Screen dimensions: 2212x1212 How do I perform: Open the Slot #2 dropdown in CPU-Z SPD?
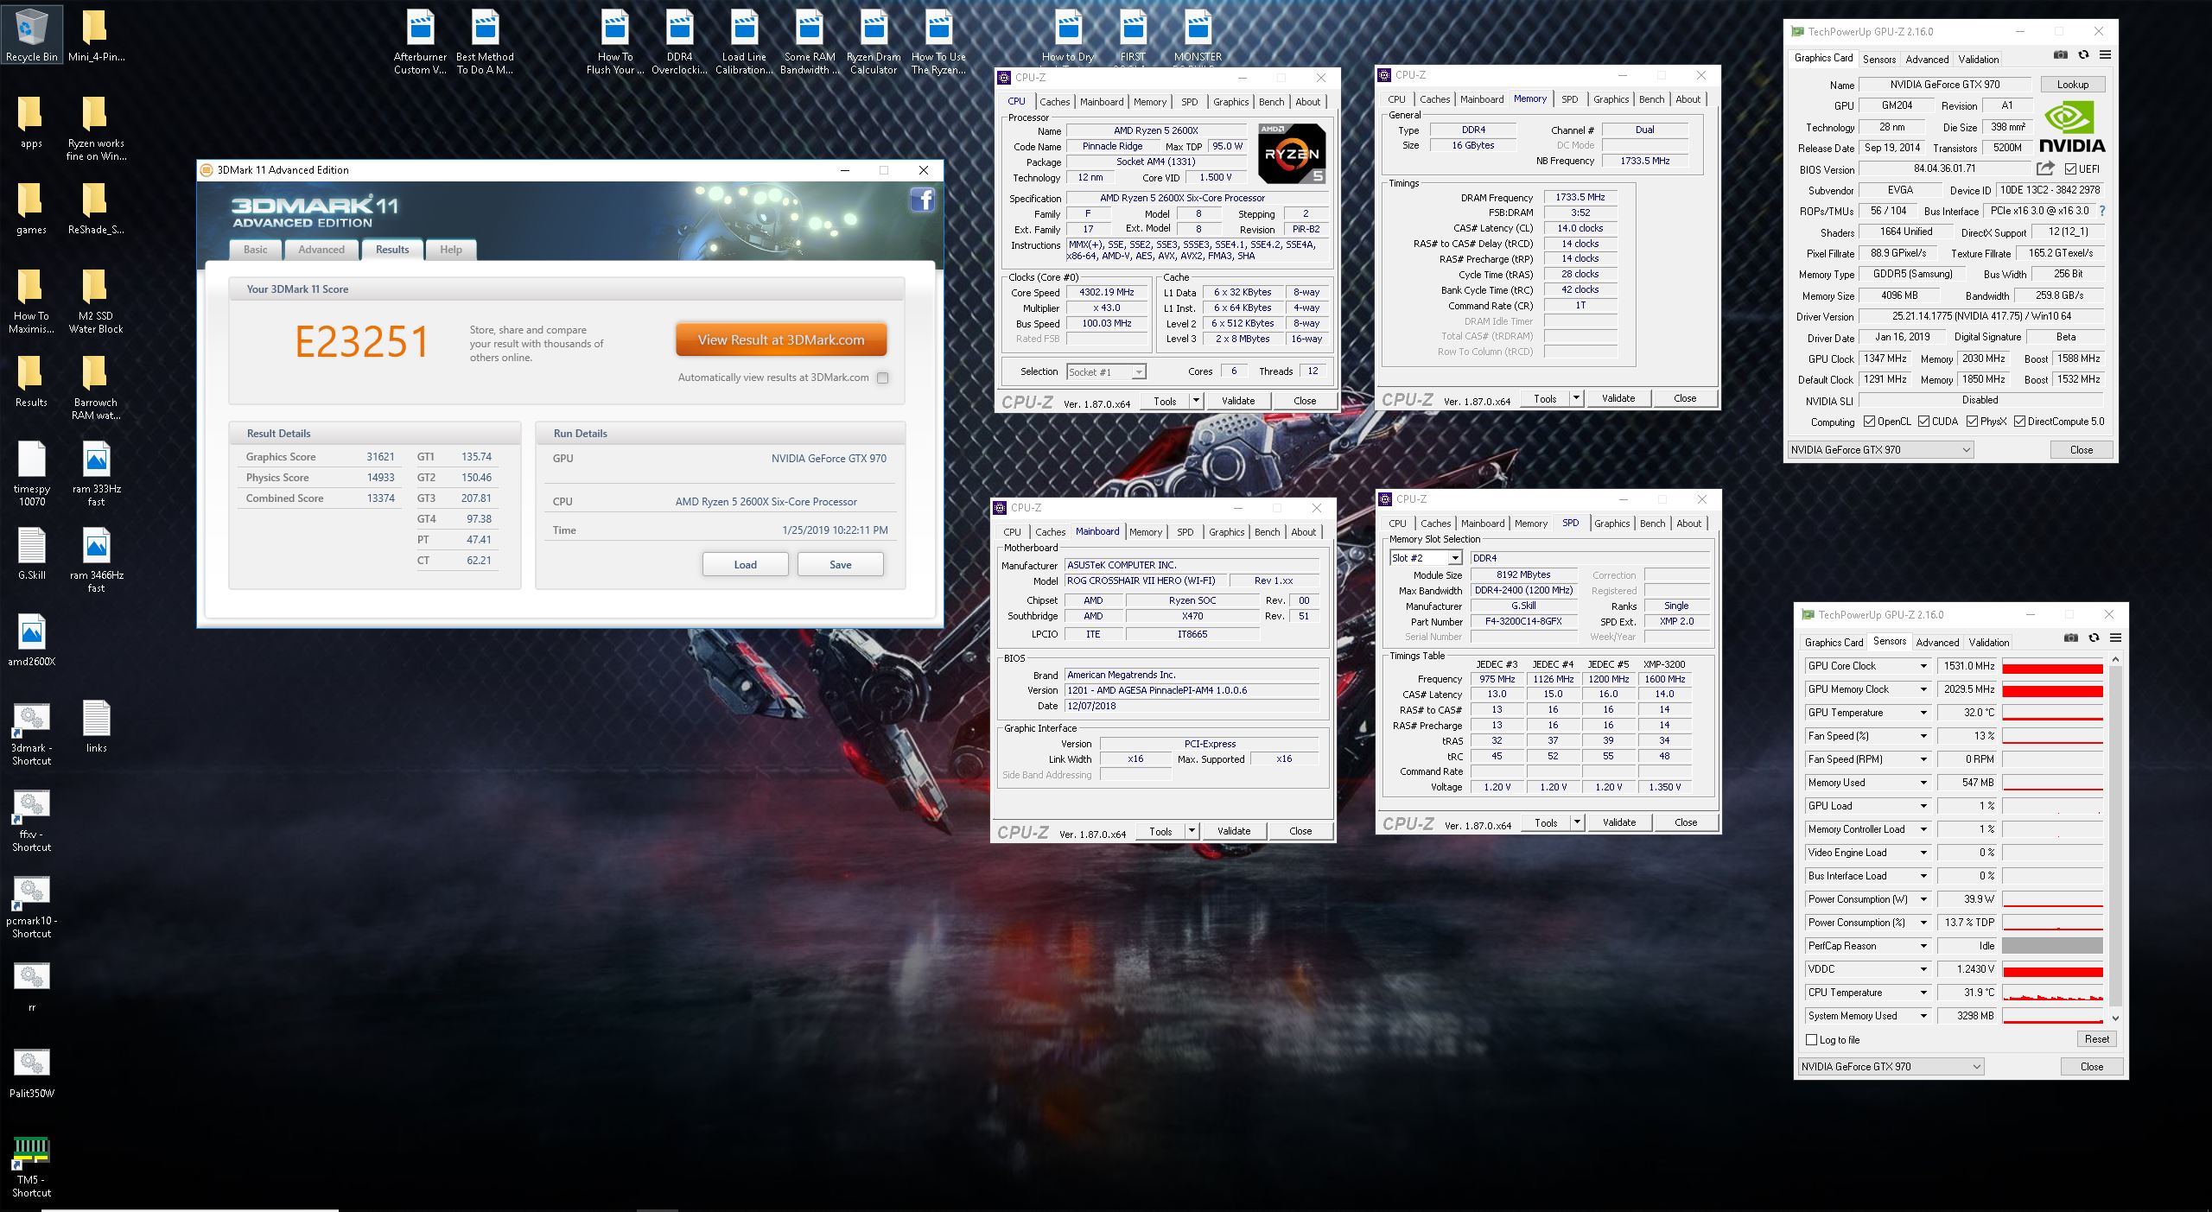point(1426,558)
